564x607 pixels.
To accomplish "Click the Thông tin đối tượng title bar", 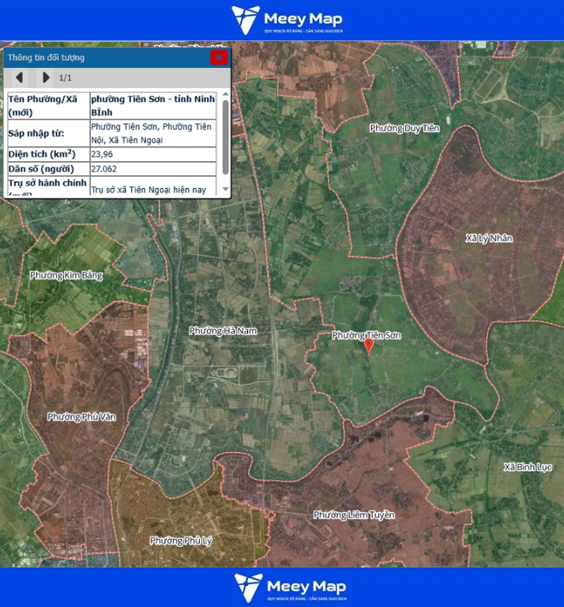I will 103,57.
